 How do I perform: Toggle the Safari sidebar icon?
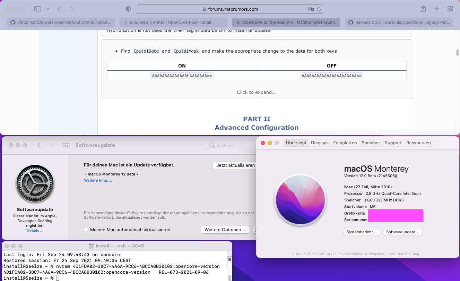click(38, 9)
